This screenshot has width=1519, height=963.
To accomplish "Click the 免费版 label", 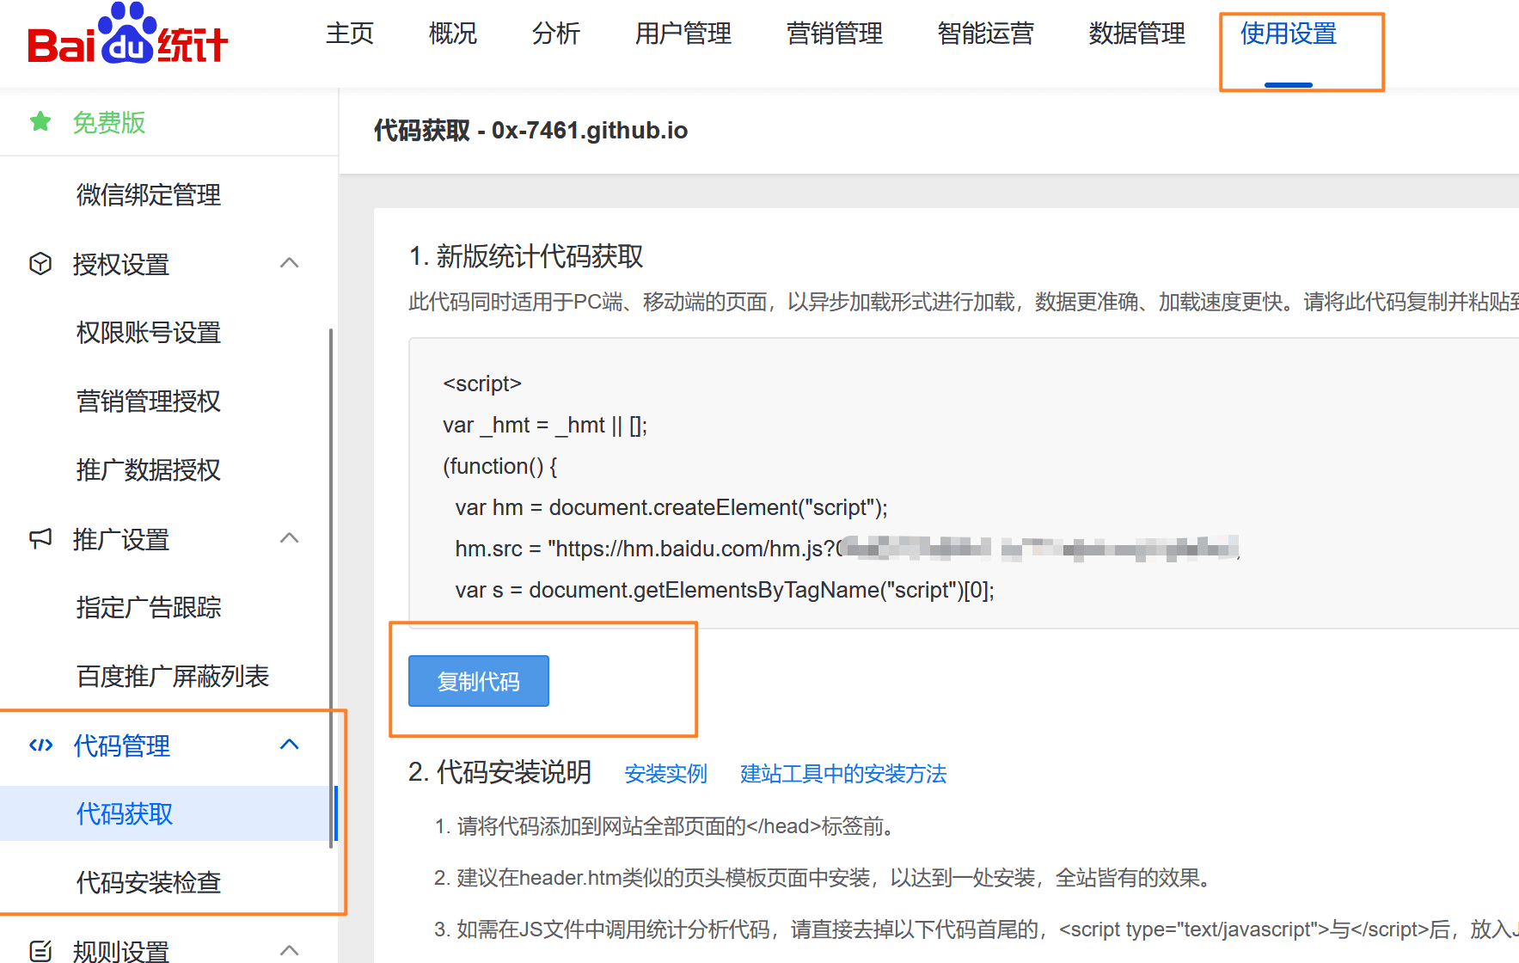I will tap(109, 122).
